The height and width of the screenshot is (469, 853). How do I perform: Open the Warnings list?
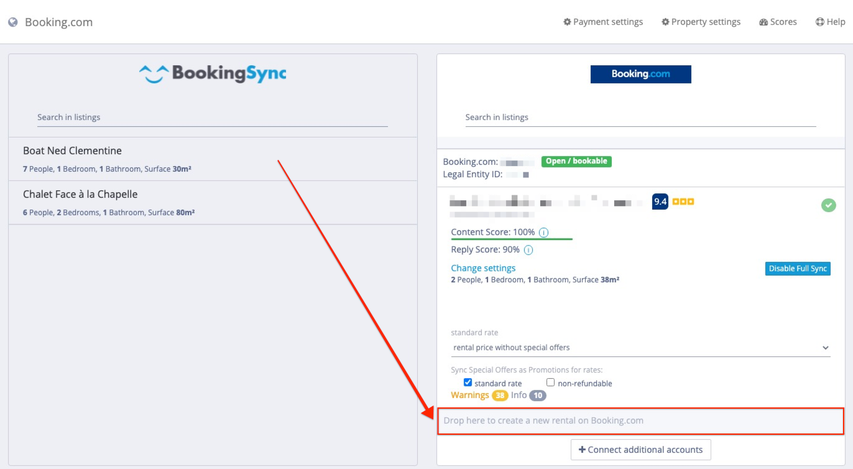tap(470, 395)
